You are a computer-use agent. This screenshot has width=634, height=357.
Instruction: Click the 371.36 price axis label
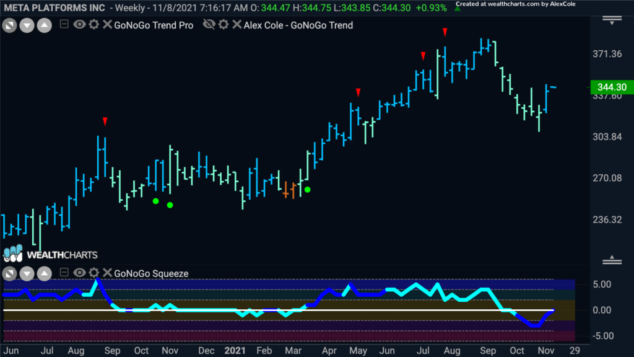(607, 54)
